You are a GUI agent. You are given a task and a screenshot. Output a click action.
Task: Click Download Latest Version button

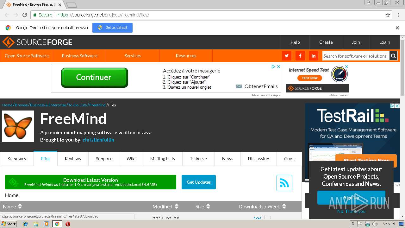click(90, 182)
